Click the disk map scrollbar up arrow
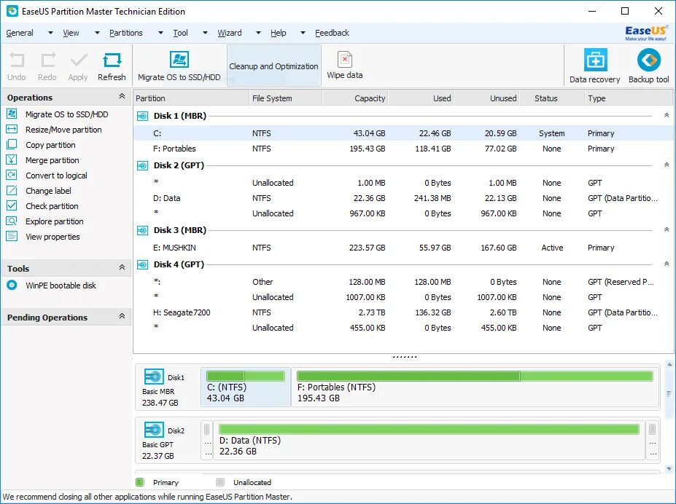The height and width of the screenshot is (504, 676). (x=669, y=365)
